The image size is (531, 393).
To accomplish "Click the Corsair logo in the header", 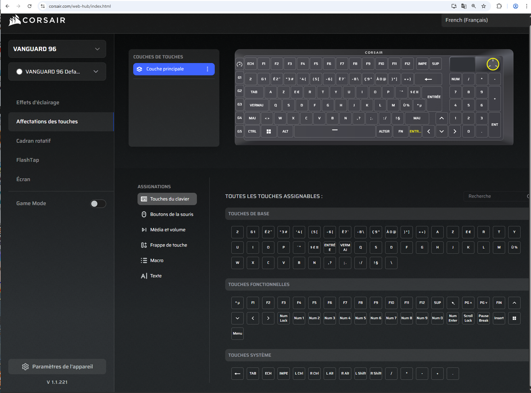I will (x=37, y=20).
